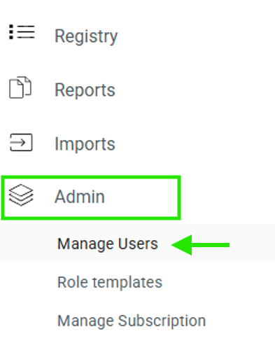Click the Admin stacked layers icon
Image resolution: width=275 pixels, height=350 pixels.
coord(21,195)
